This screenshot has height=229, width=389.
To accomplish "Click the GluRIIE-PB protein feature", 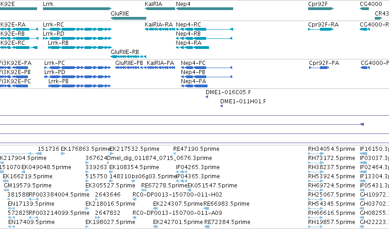I will pos(130,68).
